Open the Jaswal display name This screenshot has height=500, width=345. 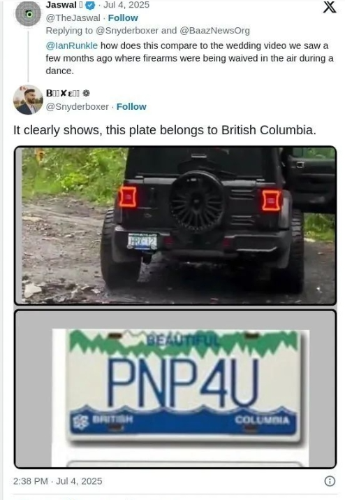tap(61, 5)
